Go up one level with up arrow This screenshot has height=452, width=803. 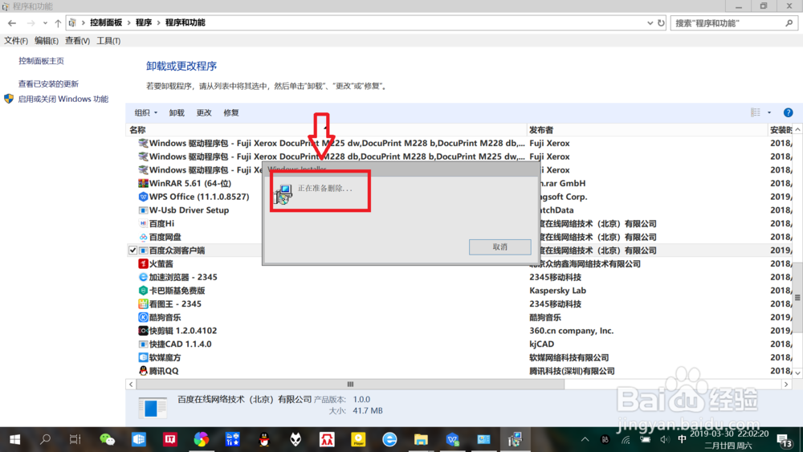coord(58,23)
